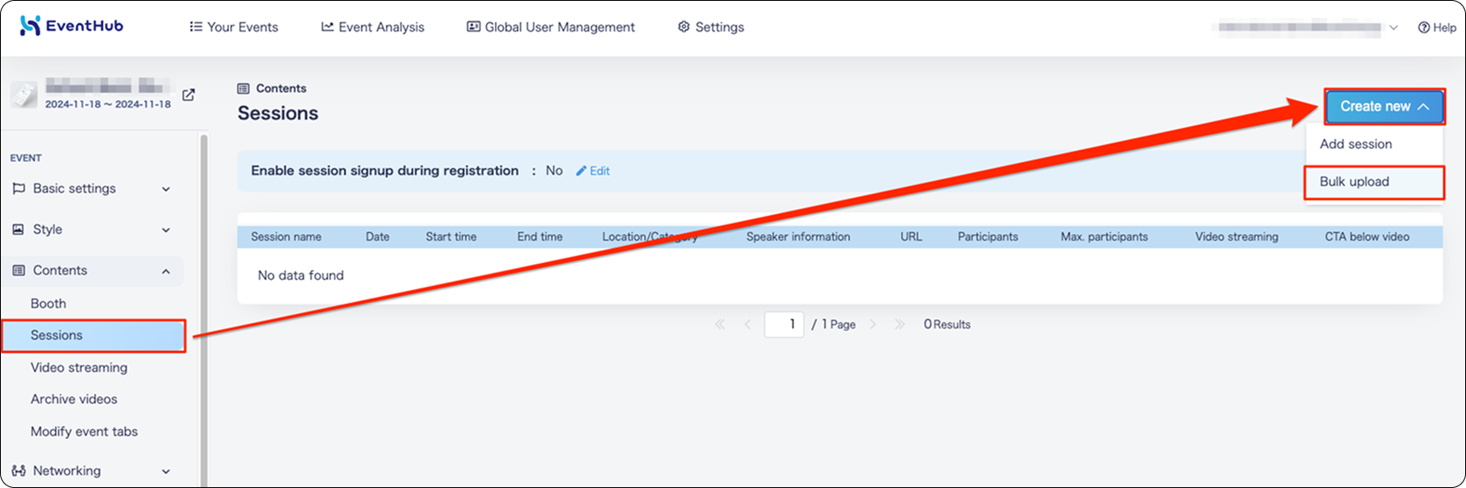Choose Bulk upload from dropdown
Screen dimensions: 1466x488
(x=1374, y=182)
